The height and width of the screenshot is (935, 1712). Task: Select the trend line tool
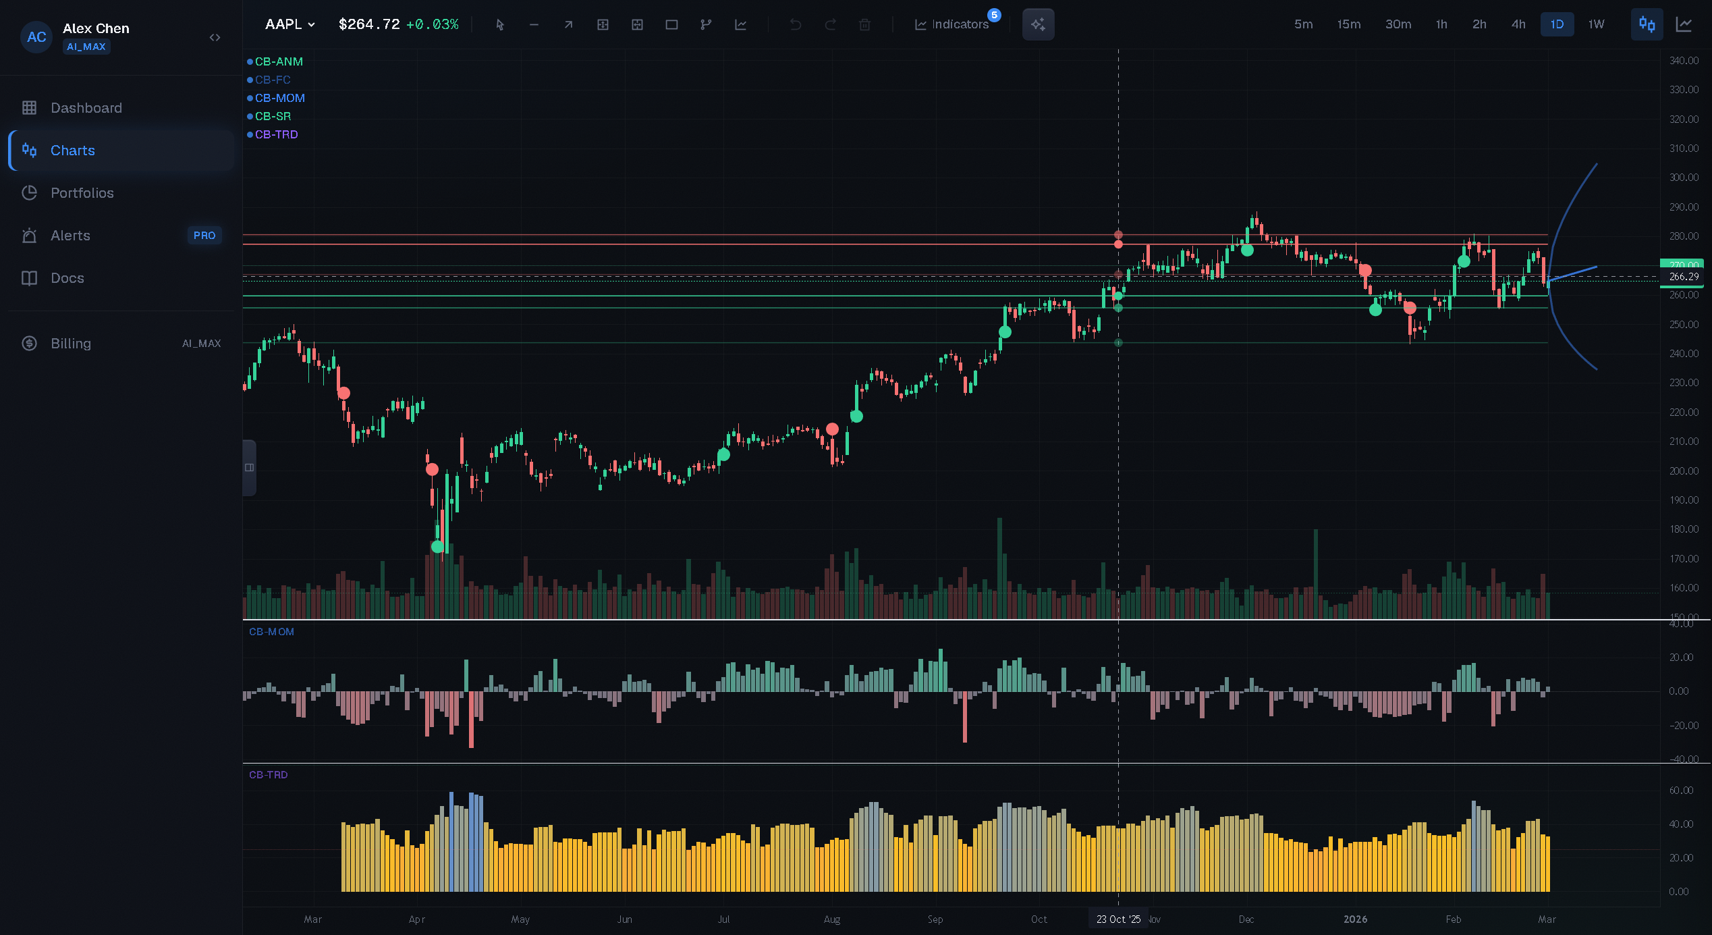coord(568,24)
